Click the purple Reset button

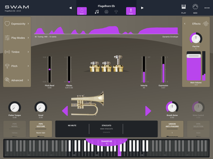click(82, 11)
